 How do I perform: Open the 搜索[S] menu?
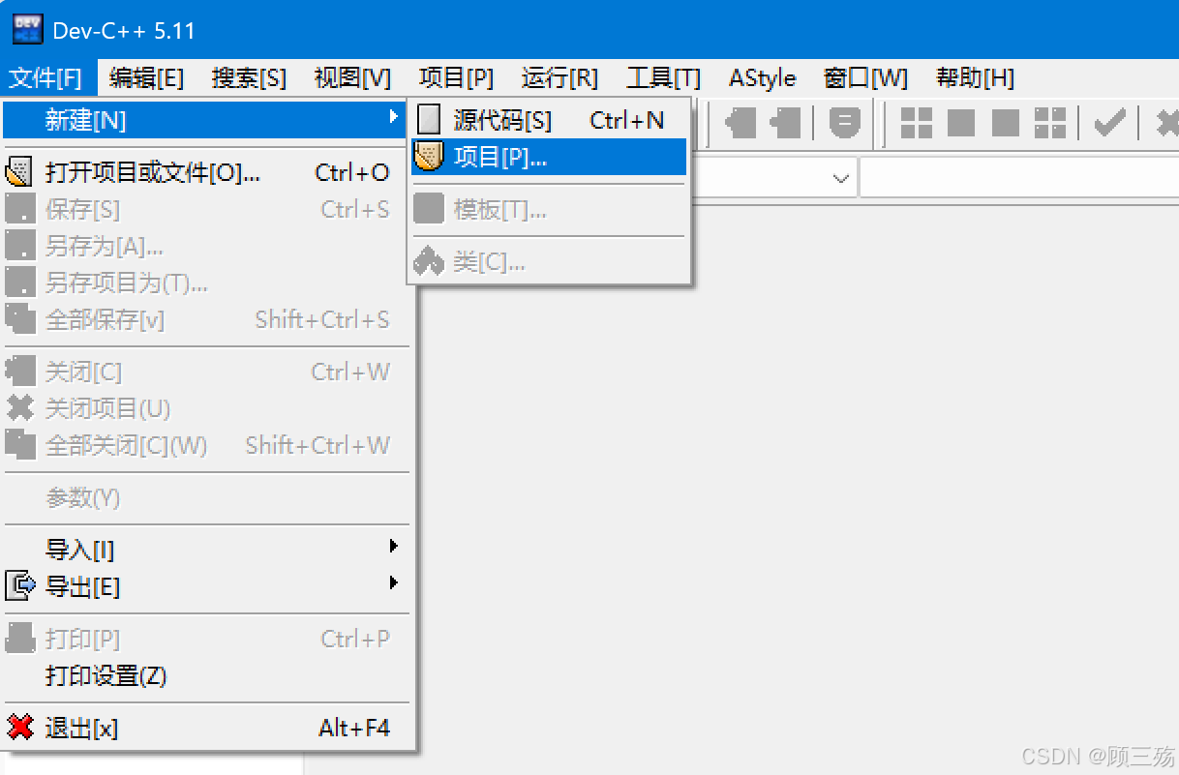coord(249,77)
